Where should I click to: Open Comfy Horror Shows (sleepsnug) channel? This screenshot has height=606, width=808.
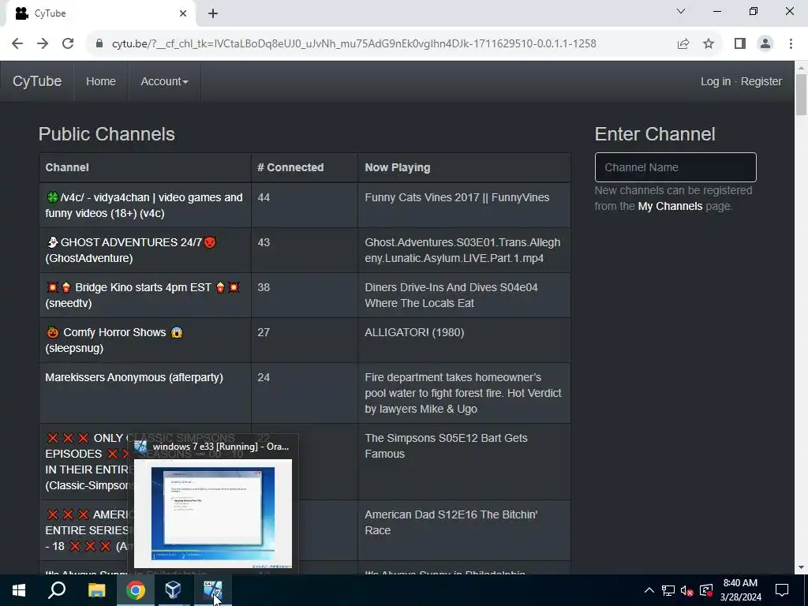[x=114, y=339]
